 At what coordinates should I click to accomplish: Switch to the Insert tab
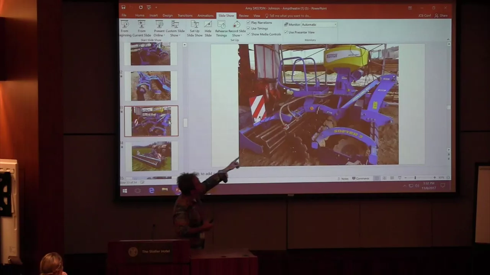click(x=154, y=15)
